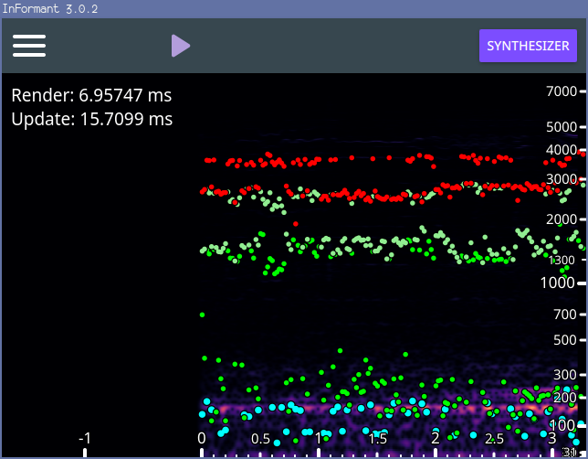Image resolution: width=588 pixels, height=459 pixels.
Task: Click the 0 mark on time axis
Action: pyautogui.click(x=202, y=439)
